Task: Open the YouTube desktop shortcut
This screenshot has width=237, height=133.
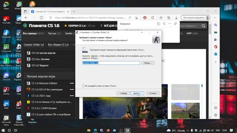Action: coord(6,20)
